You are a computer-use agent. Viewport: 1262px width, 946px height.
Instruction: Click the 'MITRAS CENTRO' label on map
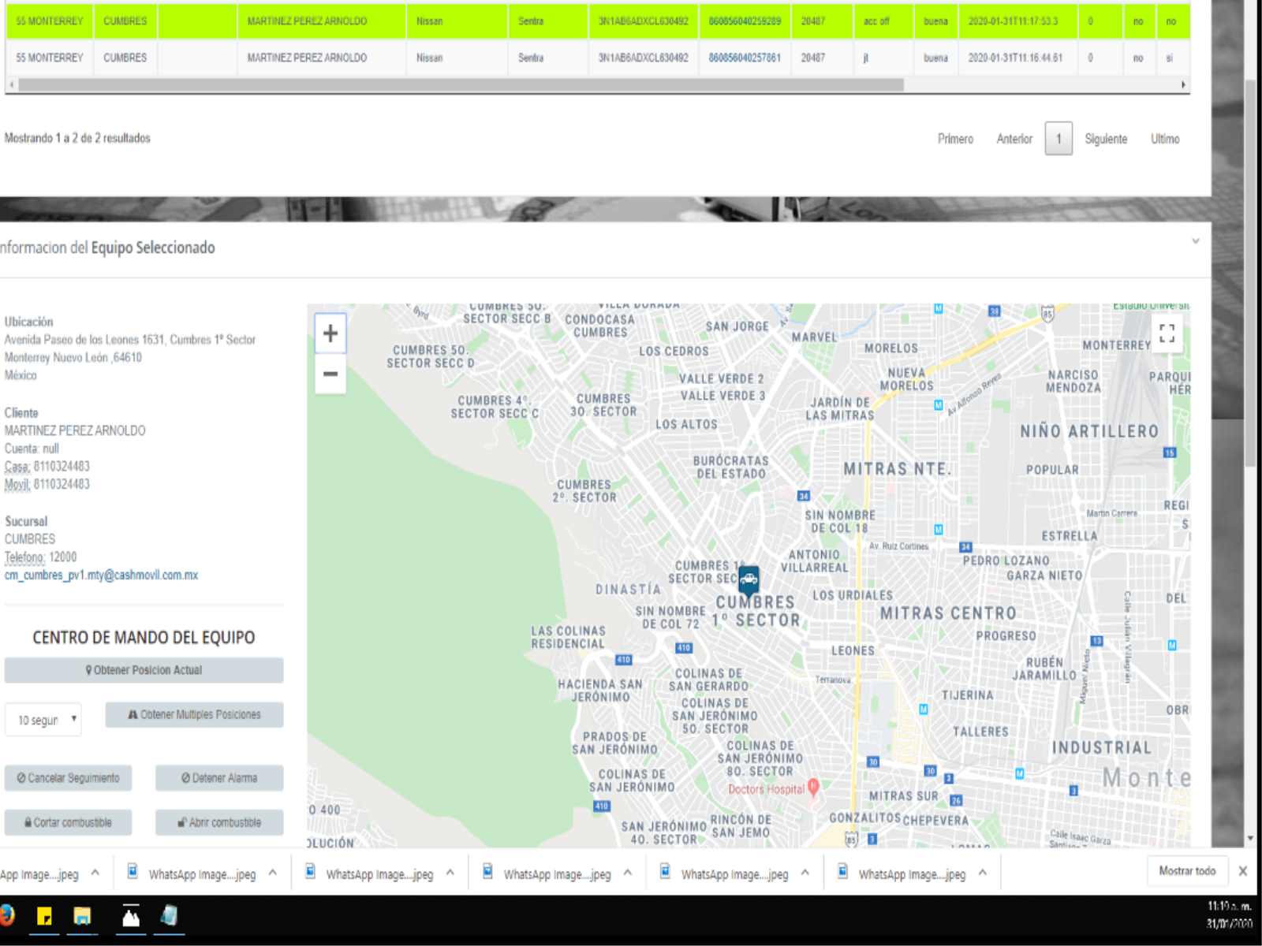tap(948, 613)
